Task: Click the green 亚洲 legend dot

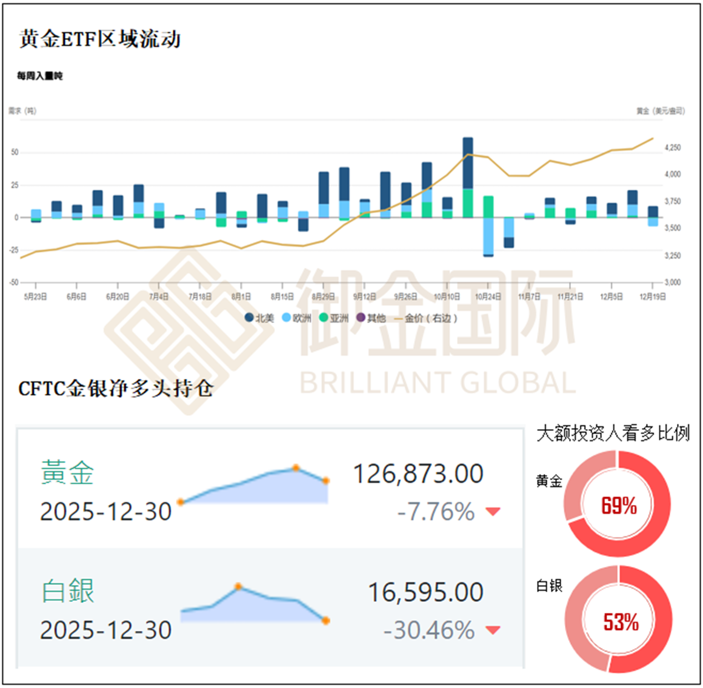Action: (324, 318)
